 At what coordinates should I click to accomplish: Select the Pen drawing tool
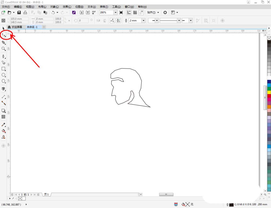[4, 56]
